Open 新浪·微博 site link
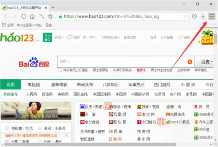The image size is (218, 147). pos(120,107)
